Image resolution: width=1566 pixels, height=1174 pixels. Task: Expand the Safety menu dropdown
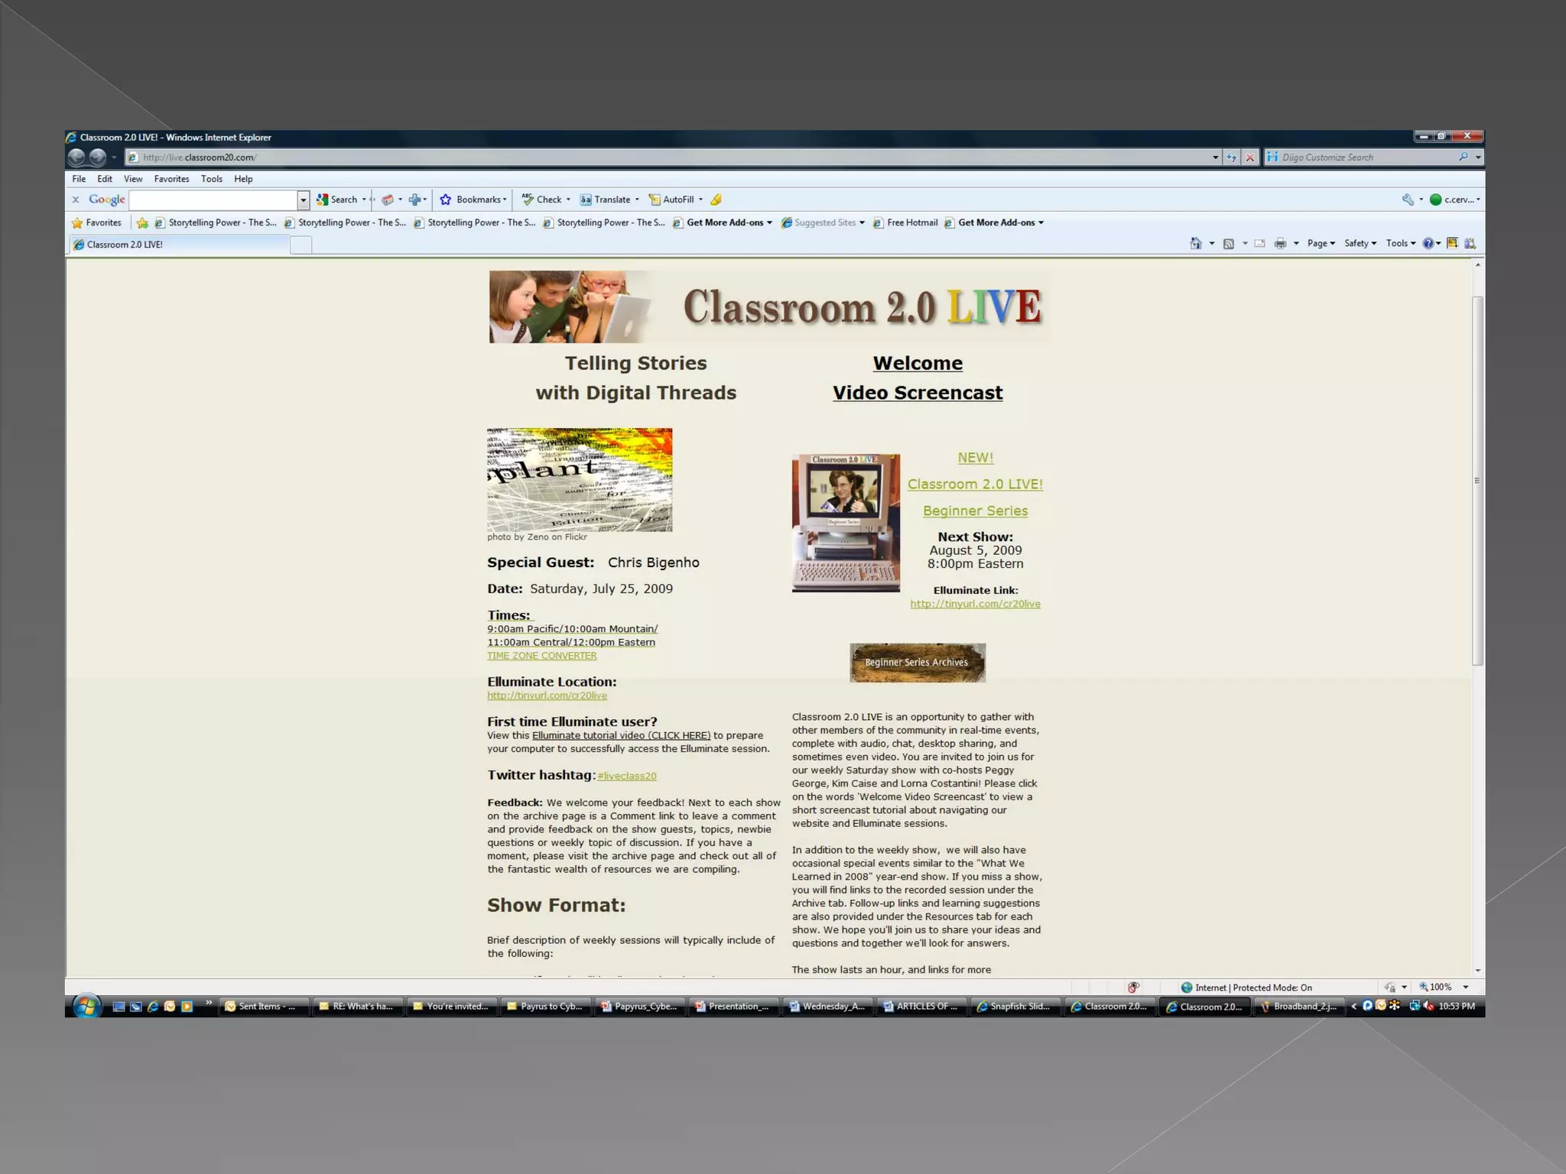pyautogui.click(x=1360, y=244)
